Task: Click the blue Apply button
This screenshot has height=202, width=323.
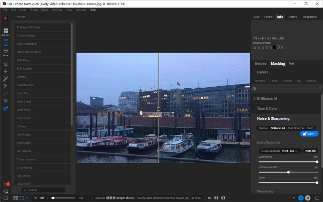Action: tap(309, 134)
